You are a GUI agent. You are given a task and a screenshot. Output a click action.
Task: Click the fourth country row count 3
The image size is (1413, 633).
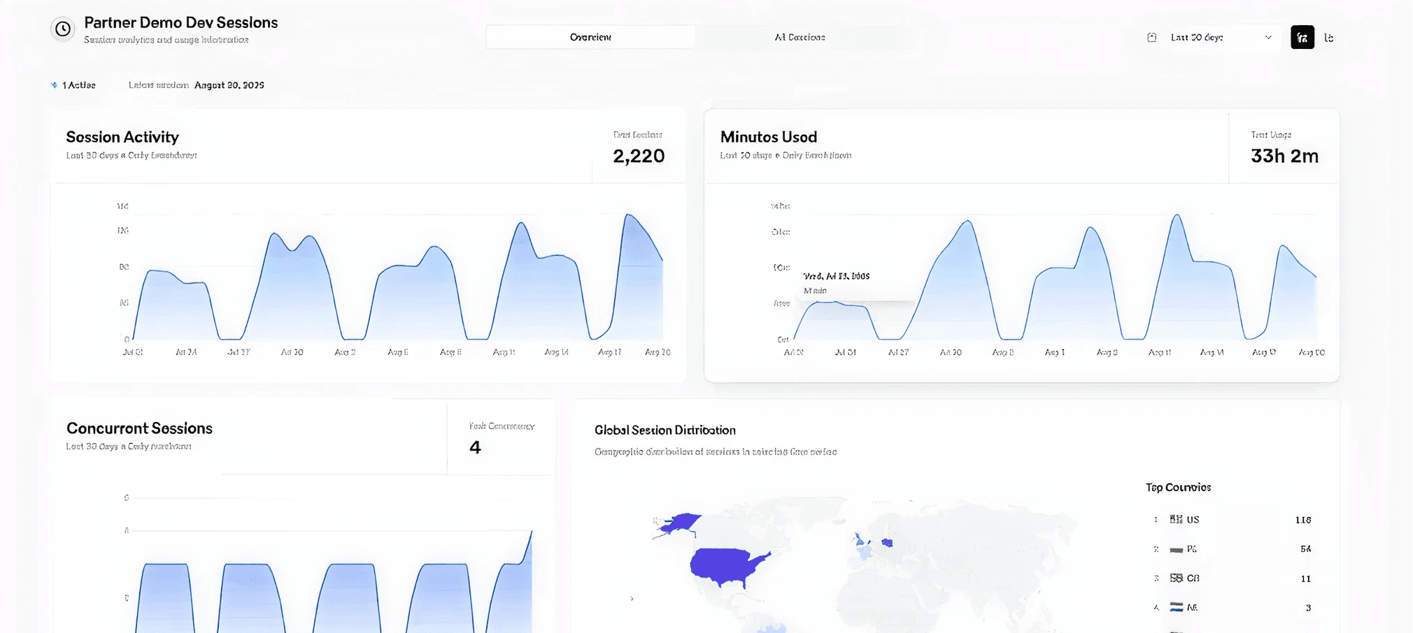point(1308,608)
